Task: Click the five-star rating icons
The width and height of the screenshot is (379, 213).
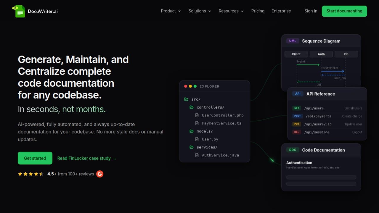Action: pyautogui.click(x=31, y=174)
